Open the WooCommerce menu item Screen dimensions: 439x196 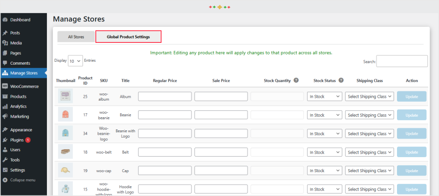(x=23, y=87)
